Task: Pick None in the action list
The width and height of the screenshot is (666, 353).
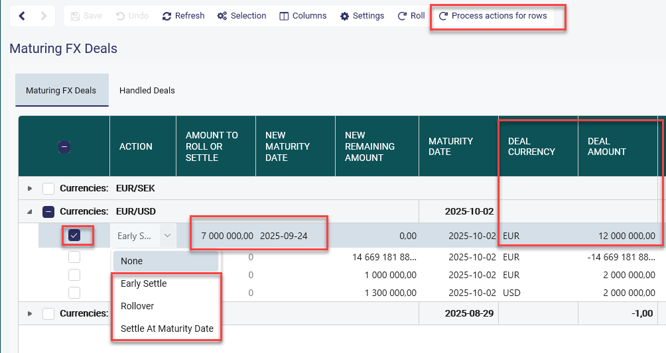Action: (132, 261)
